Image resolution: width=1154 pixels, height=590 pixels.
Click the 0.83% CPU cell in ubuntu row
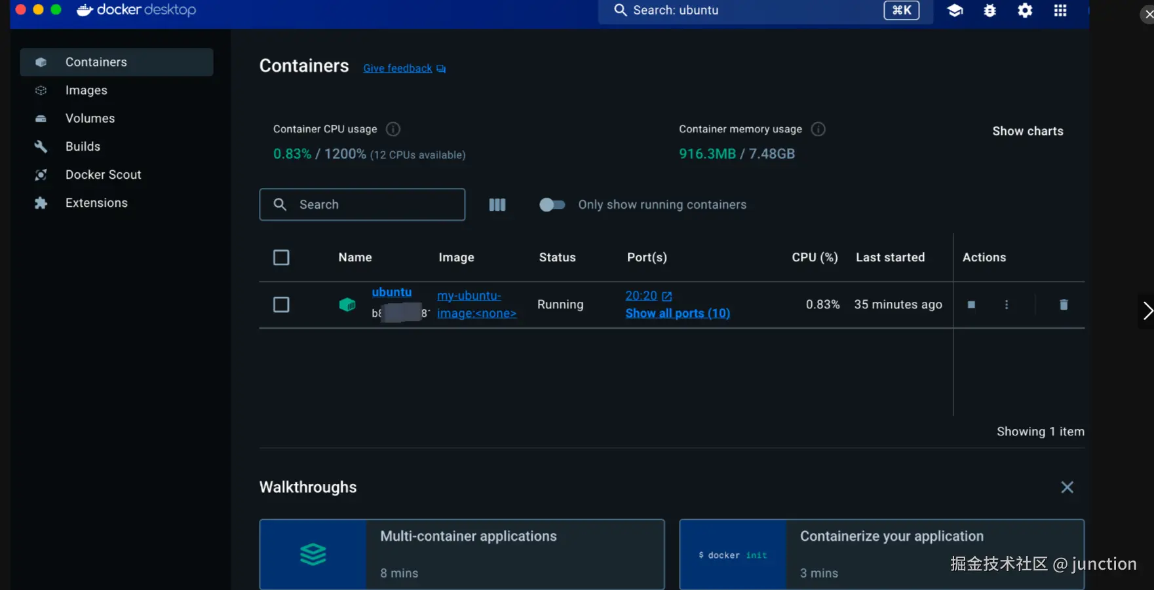point(822,304)
